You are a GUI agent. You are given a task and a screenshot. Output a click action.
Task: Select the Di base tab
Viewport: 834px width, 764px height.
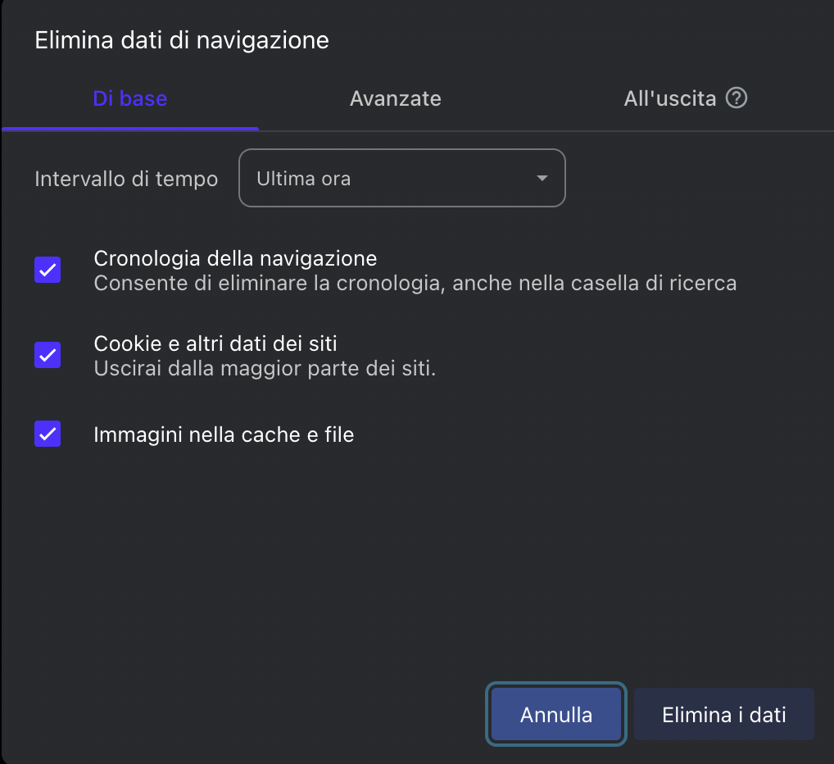point(130,98)
